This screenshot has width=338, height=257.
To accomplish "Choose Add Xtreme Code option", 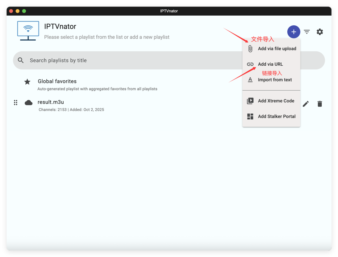I will click(271, 101).
